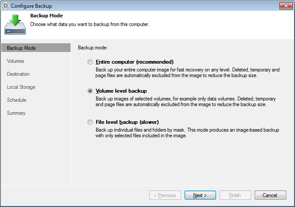Click the green arrow backup drive icon

[x=15, y=24]
